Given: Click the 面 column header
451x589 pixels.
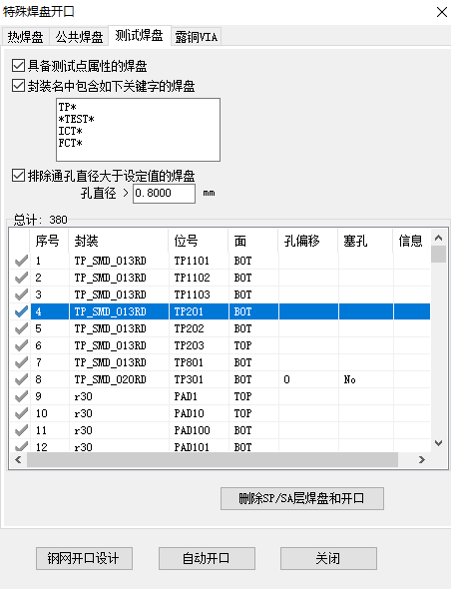Looking at the screenshot, I should pyautogui.click(x=253, y=241).
